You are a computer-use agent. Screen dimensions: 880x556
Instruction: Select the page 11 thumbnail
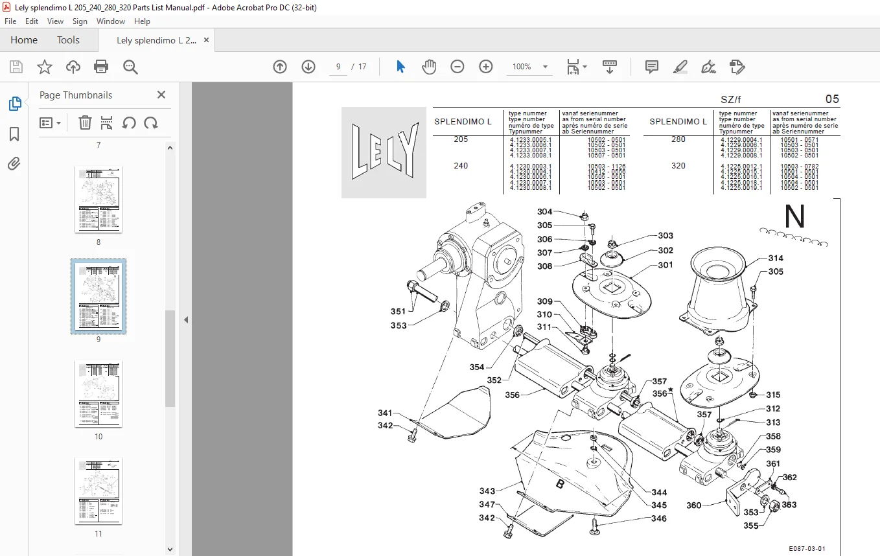point(98,491)
